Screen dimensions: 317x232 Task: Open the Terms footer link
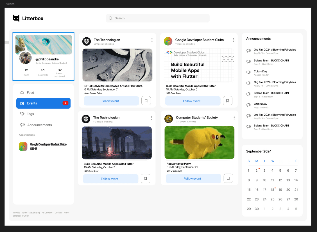click(x=25, y=213)
